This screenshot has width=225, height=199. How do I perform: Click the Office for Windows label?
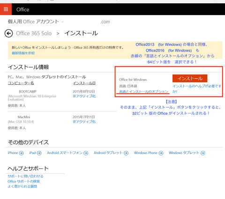coord(133,80)
